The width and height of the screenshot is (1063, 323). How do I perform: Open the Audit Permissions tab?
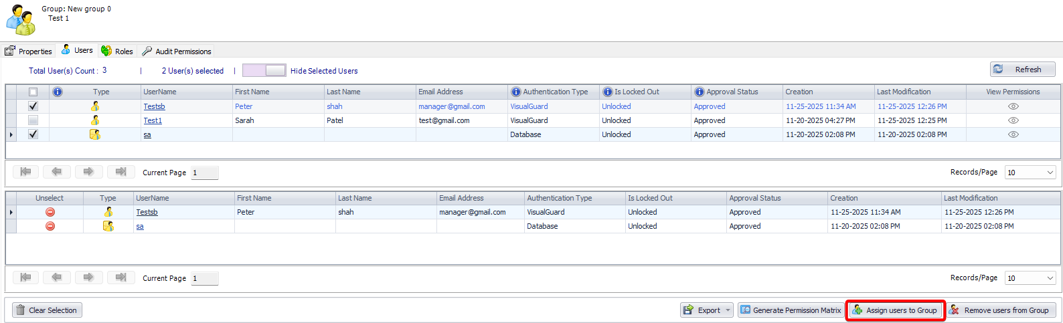pos(177,51)
